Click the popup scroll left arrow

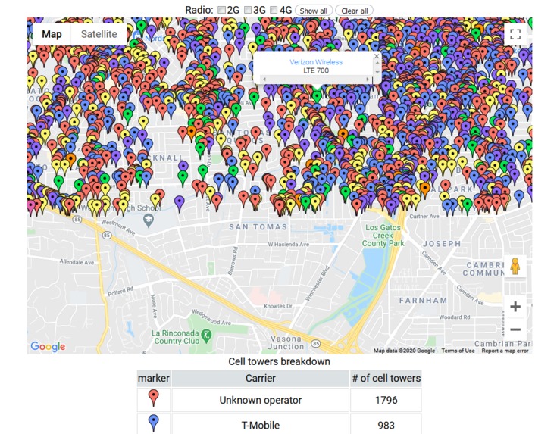point(264,79)
